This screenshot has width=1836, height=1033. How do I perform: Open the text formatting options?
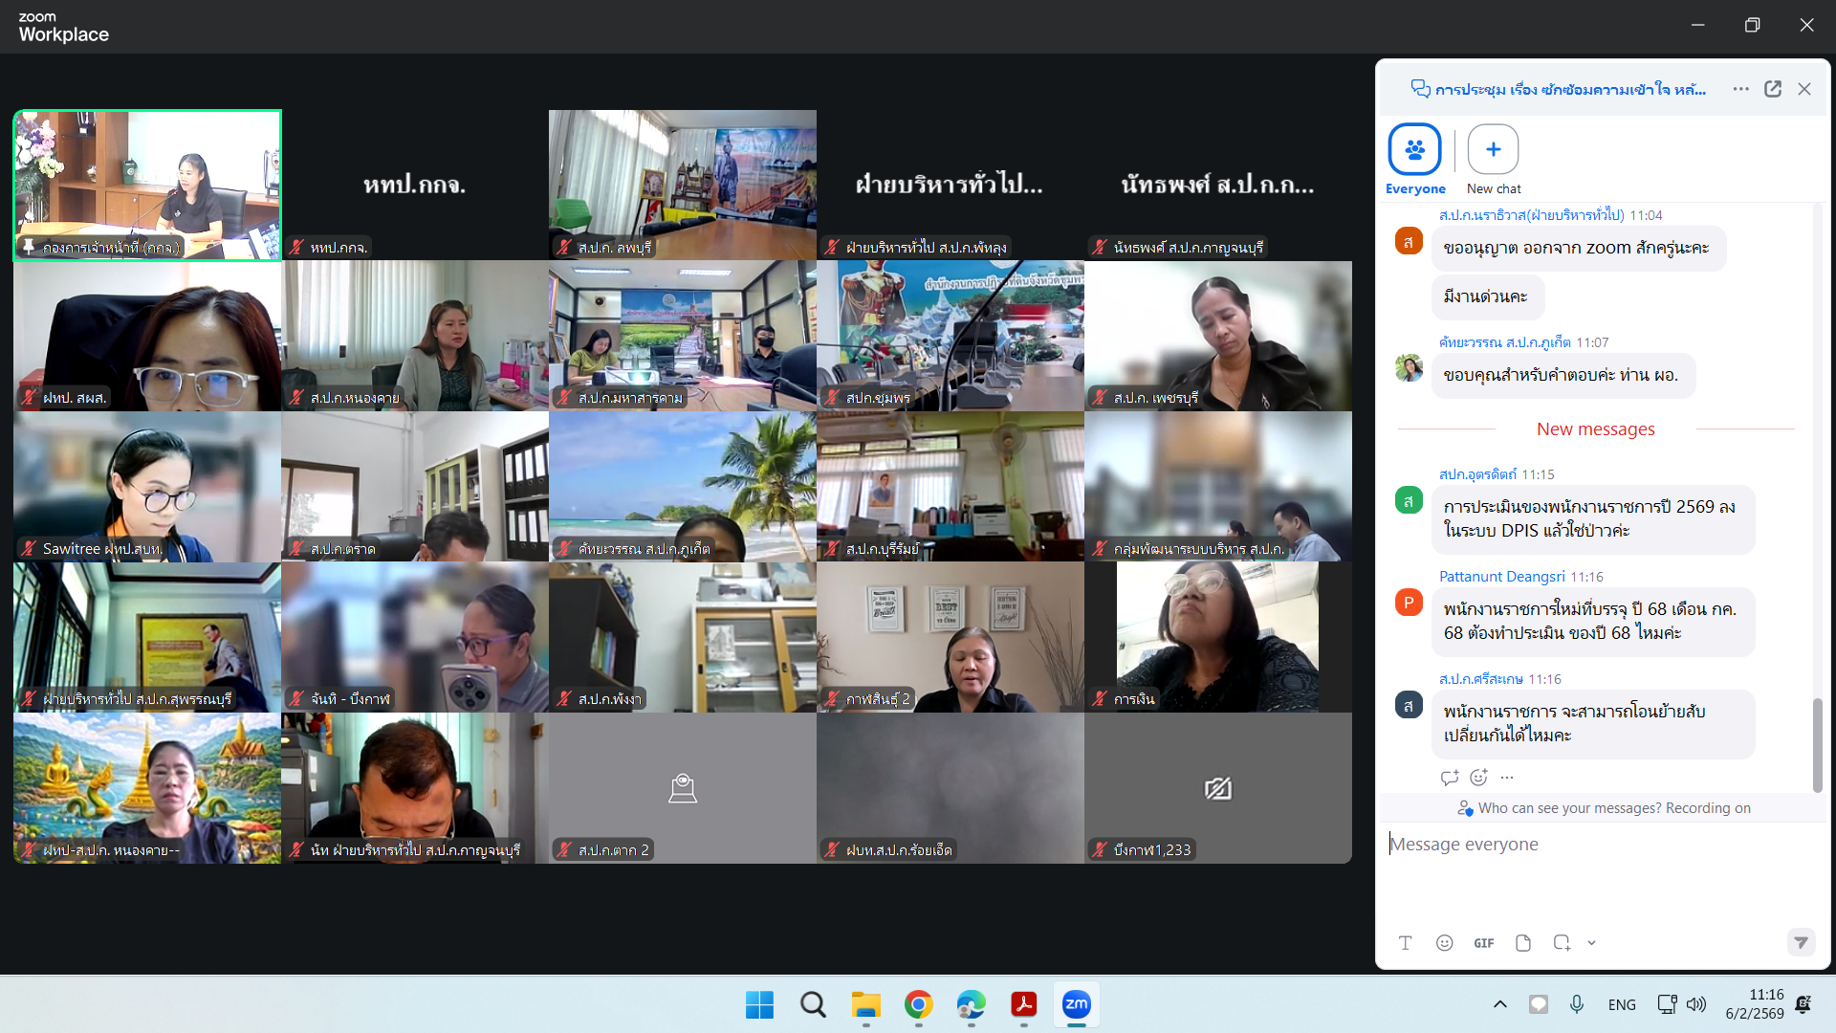(1405, 943)
